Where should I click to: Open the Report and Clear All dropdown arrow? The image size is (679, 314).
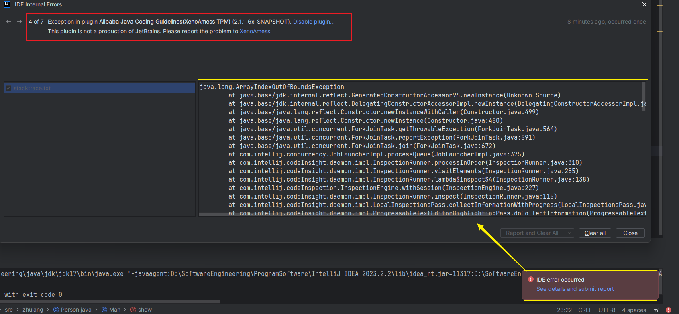[x=569, y=233]
